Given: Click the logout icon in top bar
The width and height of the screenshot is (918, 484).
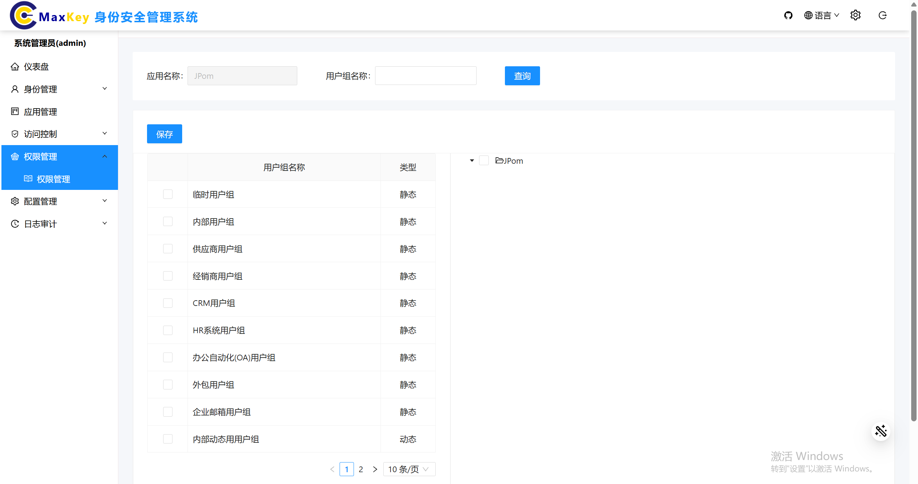Looking at the screenshot, I should click(x=882, y=15).
